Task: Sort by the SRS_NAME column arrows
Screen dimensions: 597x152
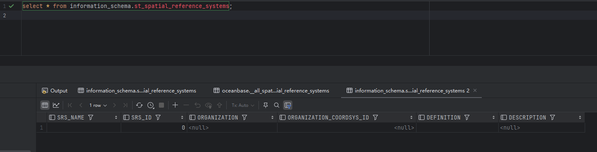Action: click(x=117, y=117)
